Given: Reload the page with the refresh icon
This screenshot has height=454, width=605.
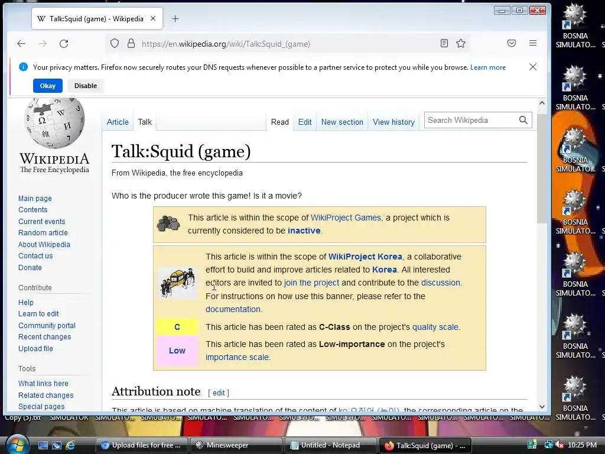Looking at the screenshot, I should (64, 44).
